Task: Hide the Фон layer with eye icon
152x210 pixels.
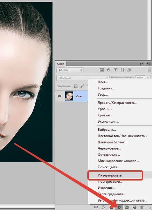Action: (x=60, y=96)
